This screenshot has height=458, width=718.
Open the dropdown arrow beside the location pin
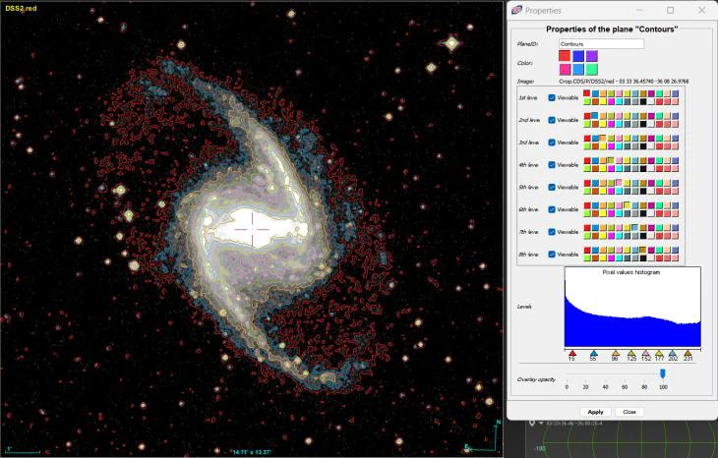[541, 424]
